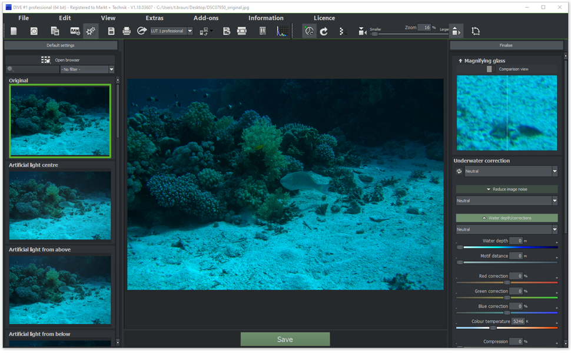The width and height of the screenshot is (571, 353).
Task: Open the Add-ons menu
Action: click(205, 18)
